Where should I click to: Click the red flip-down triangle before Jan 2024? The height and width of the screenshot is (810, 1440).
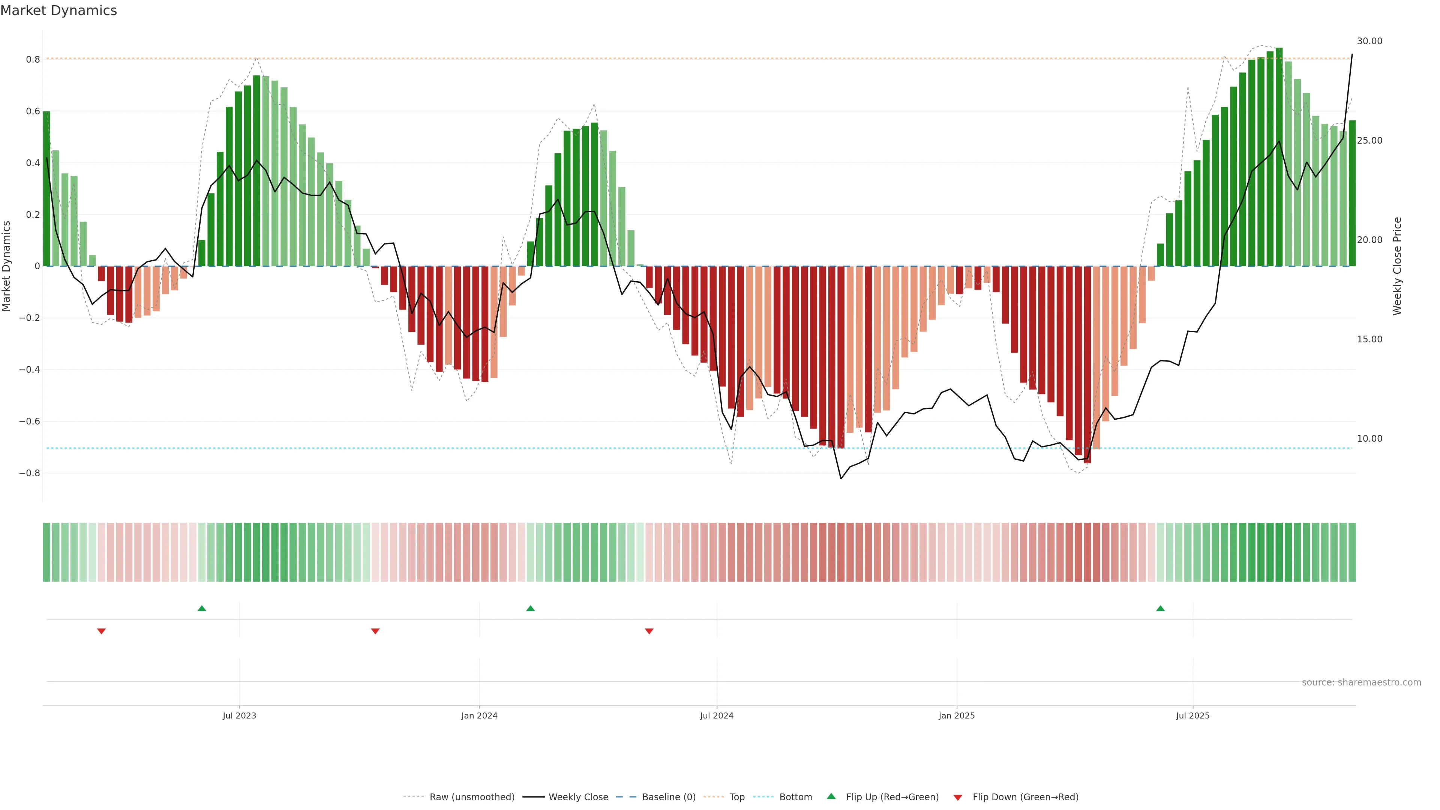tap(375, 631)
